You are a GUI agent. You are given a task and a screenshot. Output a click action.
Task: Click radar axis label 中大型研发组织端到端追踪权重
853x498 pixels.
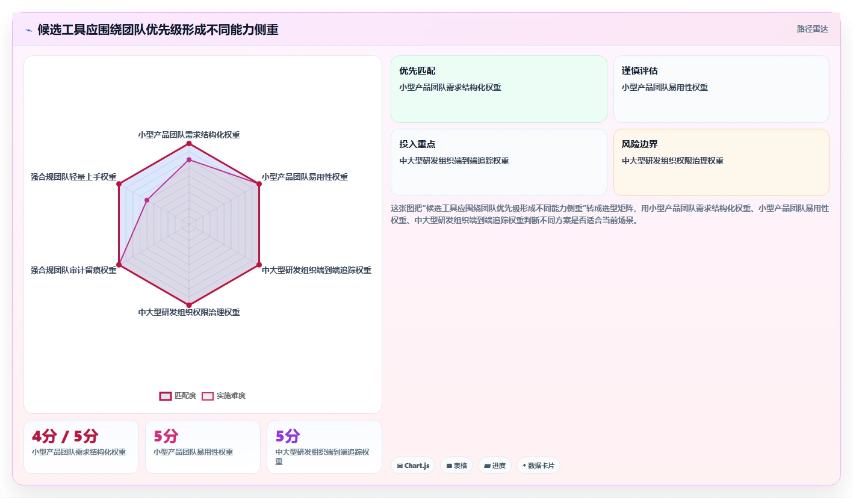coord(317,270)
